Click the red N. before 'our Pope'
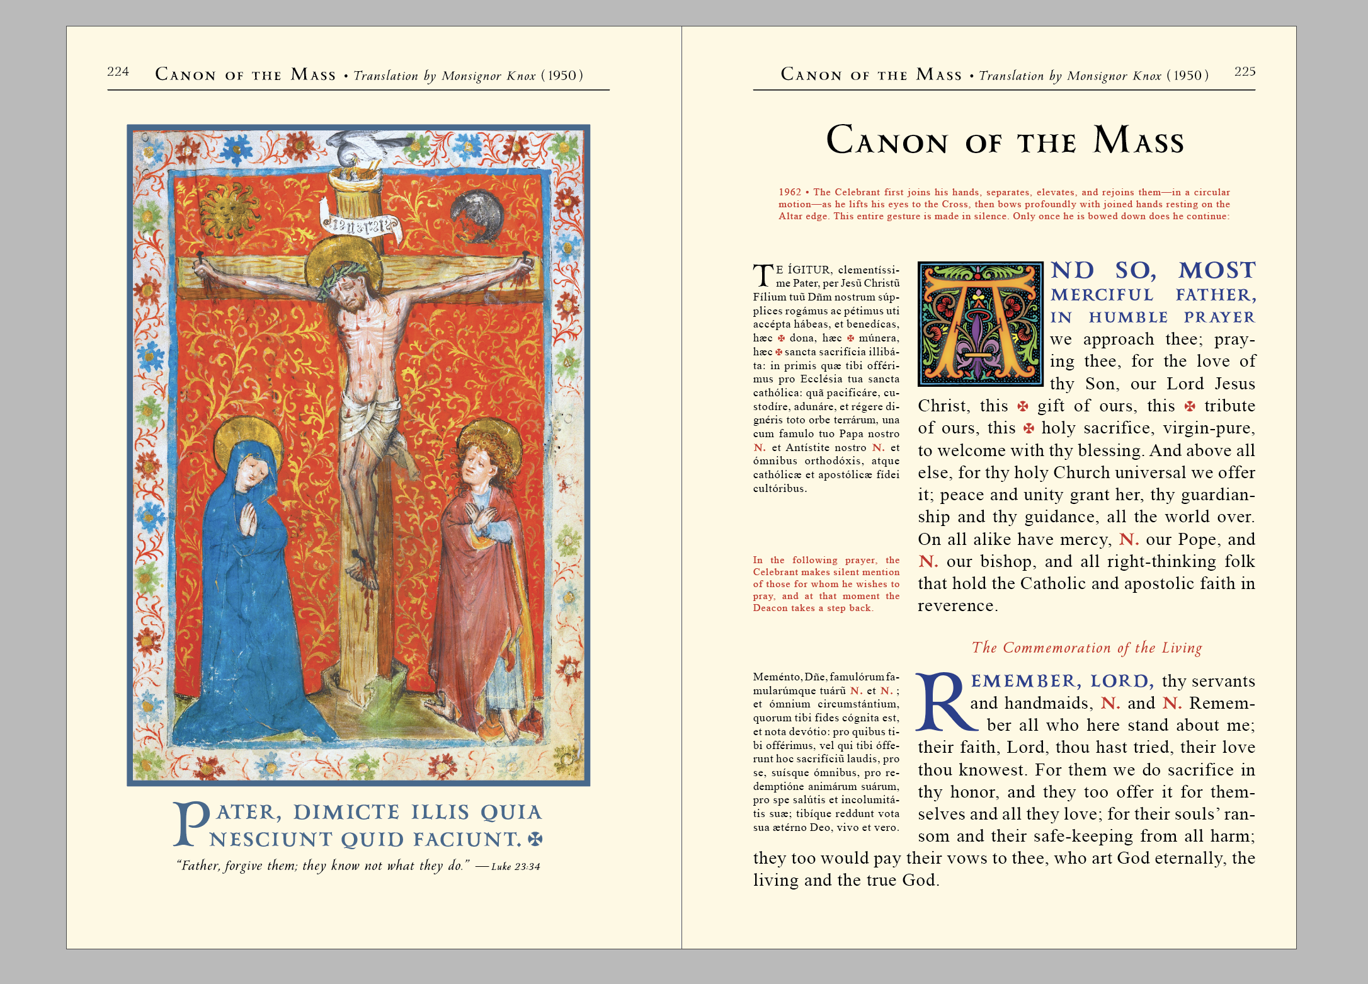This screenshot has height=984, width=1368. tap(1129, 539)
